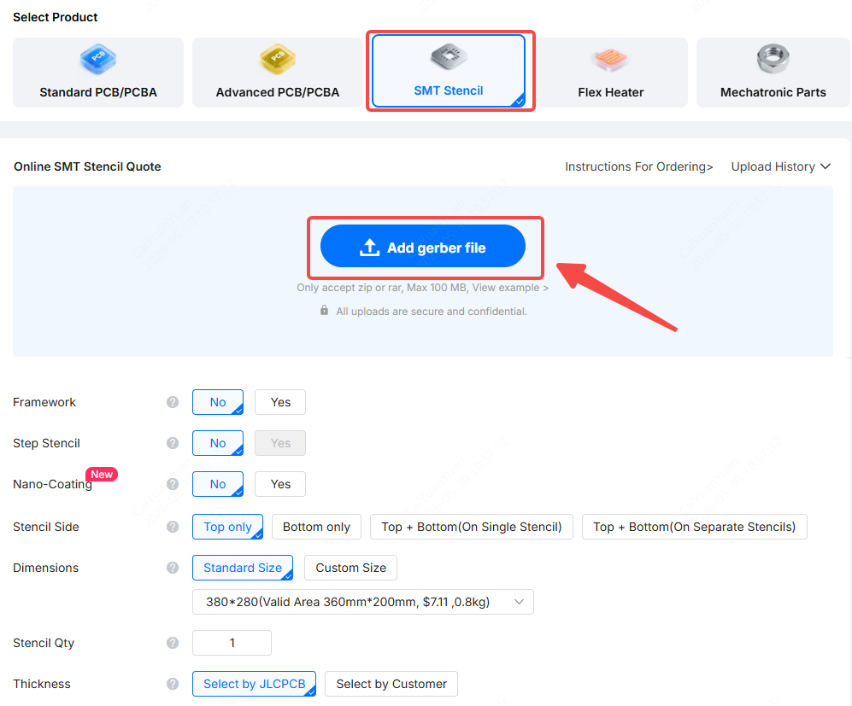Screen dimensions: 852x706
Task: Click the Select Product heading
Action: 55,17
